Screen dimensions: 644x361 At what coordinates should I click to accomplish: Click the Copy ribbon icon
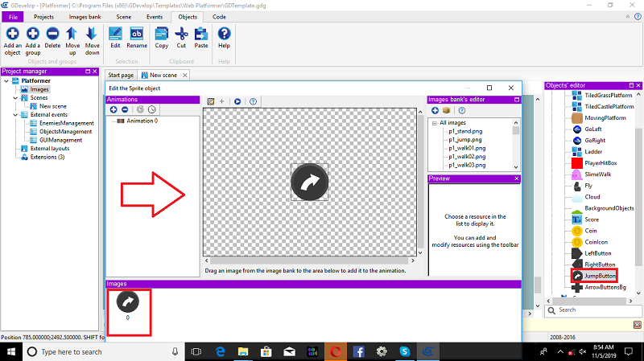click(x=162, y=34)
